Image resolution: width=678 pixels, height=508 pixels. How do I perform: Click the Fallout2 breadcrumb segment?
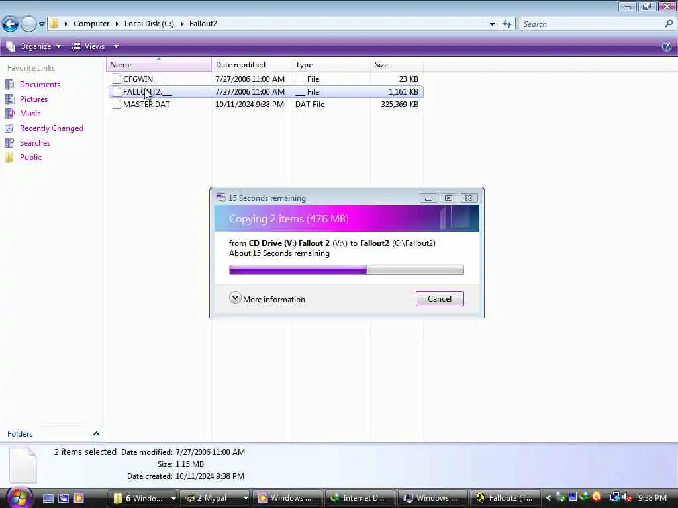203,24
